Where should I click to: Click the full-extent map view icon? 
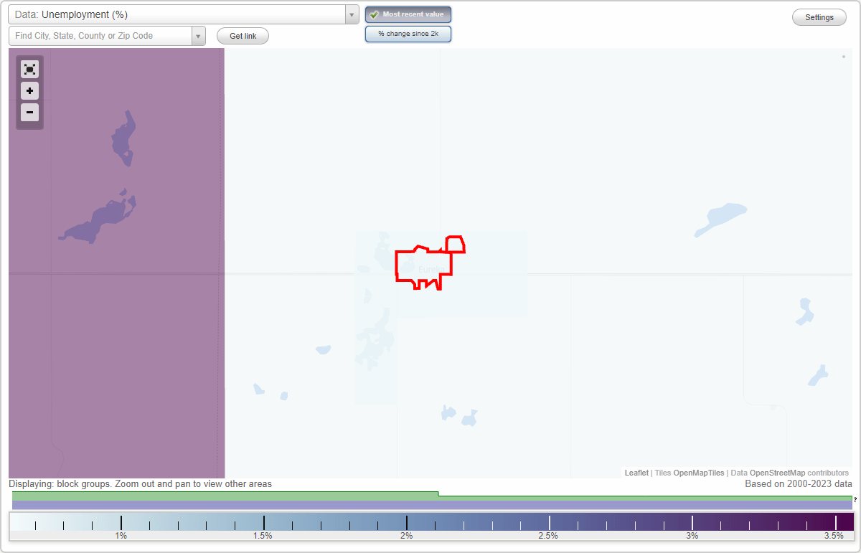pyautogui.click(x=29, y=69)
